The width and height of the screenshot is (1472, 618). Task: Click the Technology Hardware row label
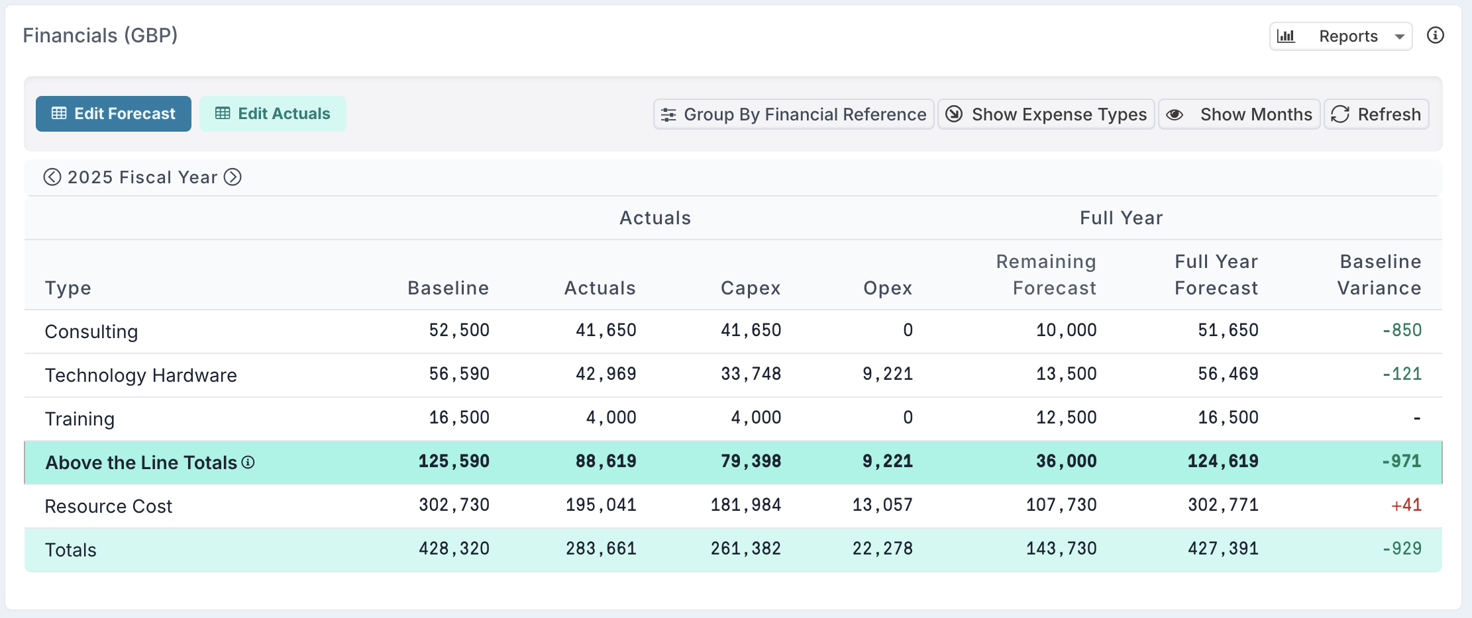pos(140,375)
